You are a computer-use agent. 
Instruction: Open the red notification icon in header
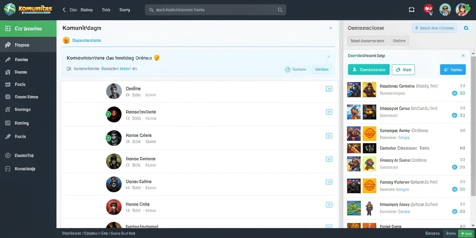coord(428,9)
